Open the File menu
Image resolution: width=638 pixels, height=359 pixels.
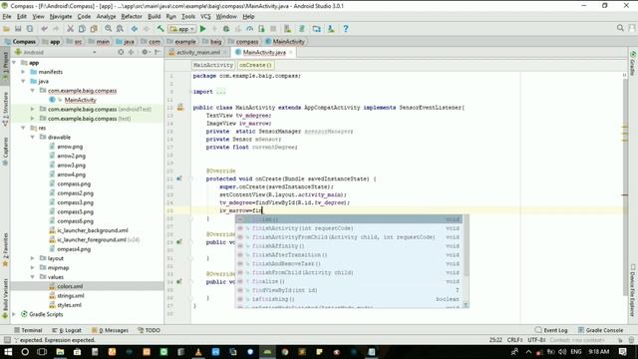tap(7, 17)
